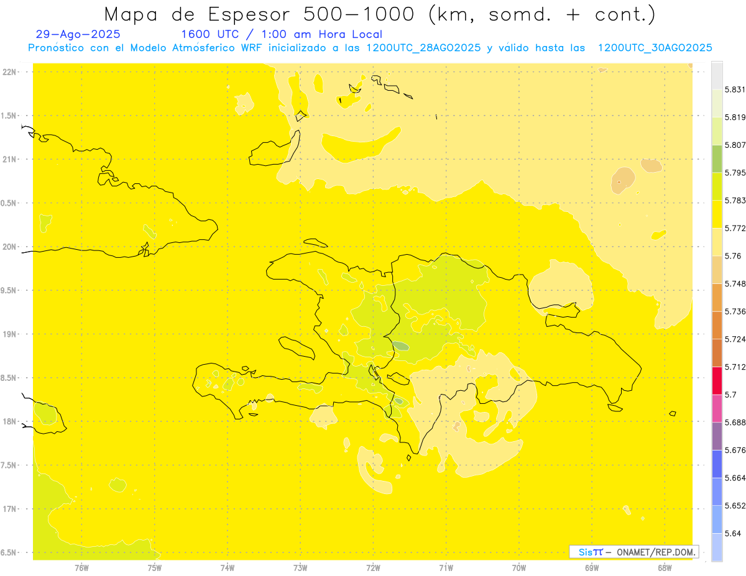Screen dimensions: 746x576
Task: Click the '1600 UTC / 1:00 am Hora Local' text
Action: tap(282, 34)
